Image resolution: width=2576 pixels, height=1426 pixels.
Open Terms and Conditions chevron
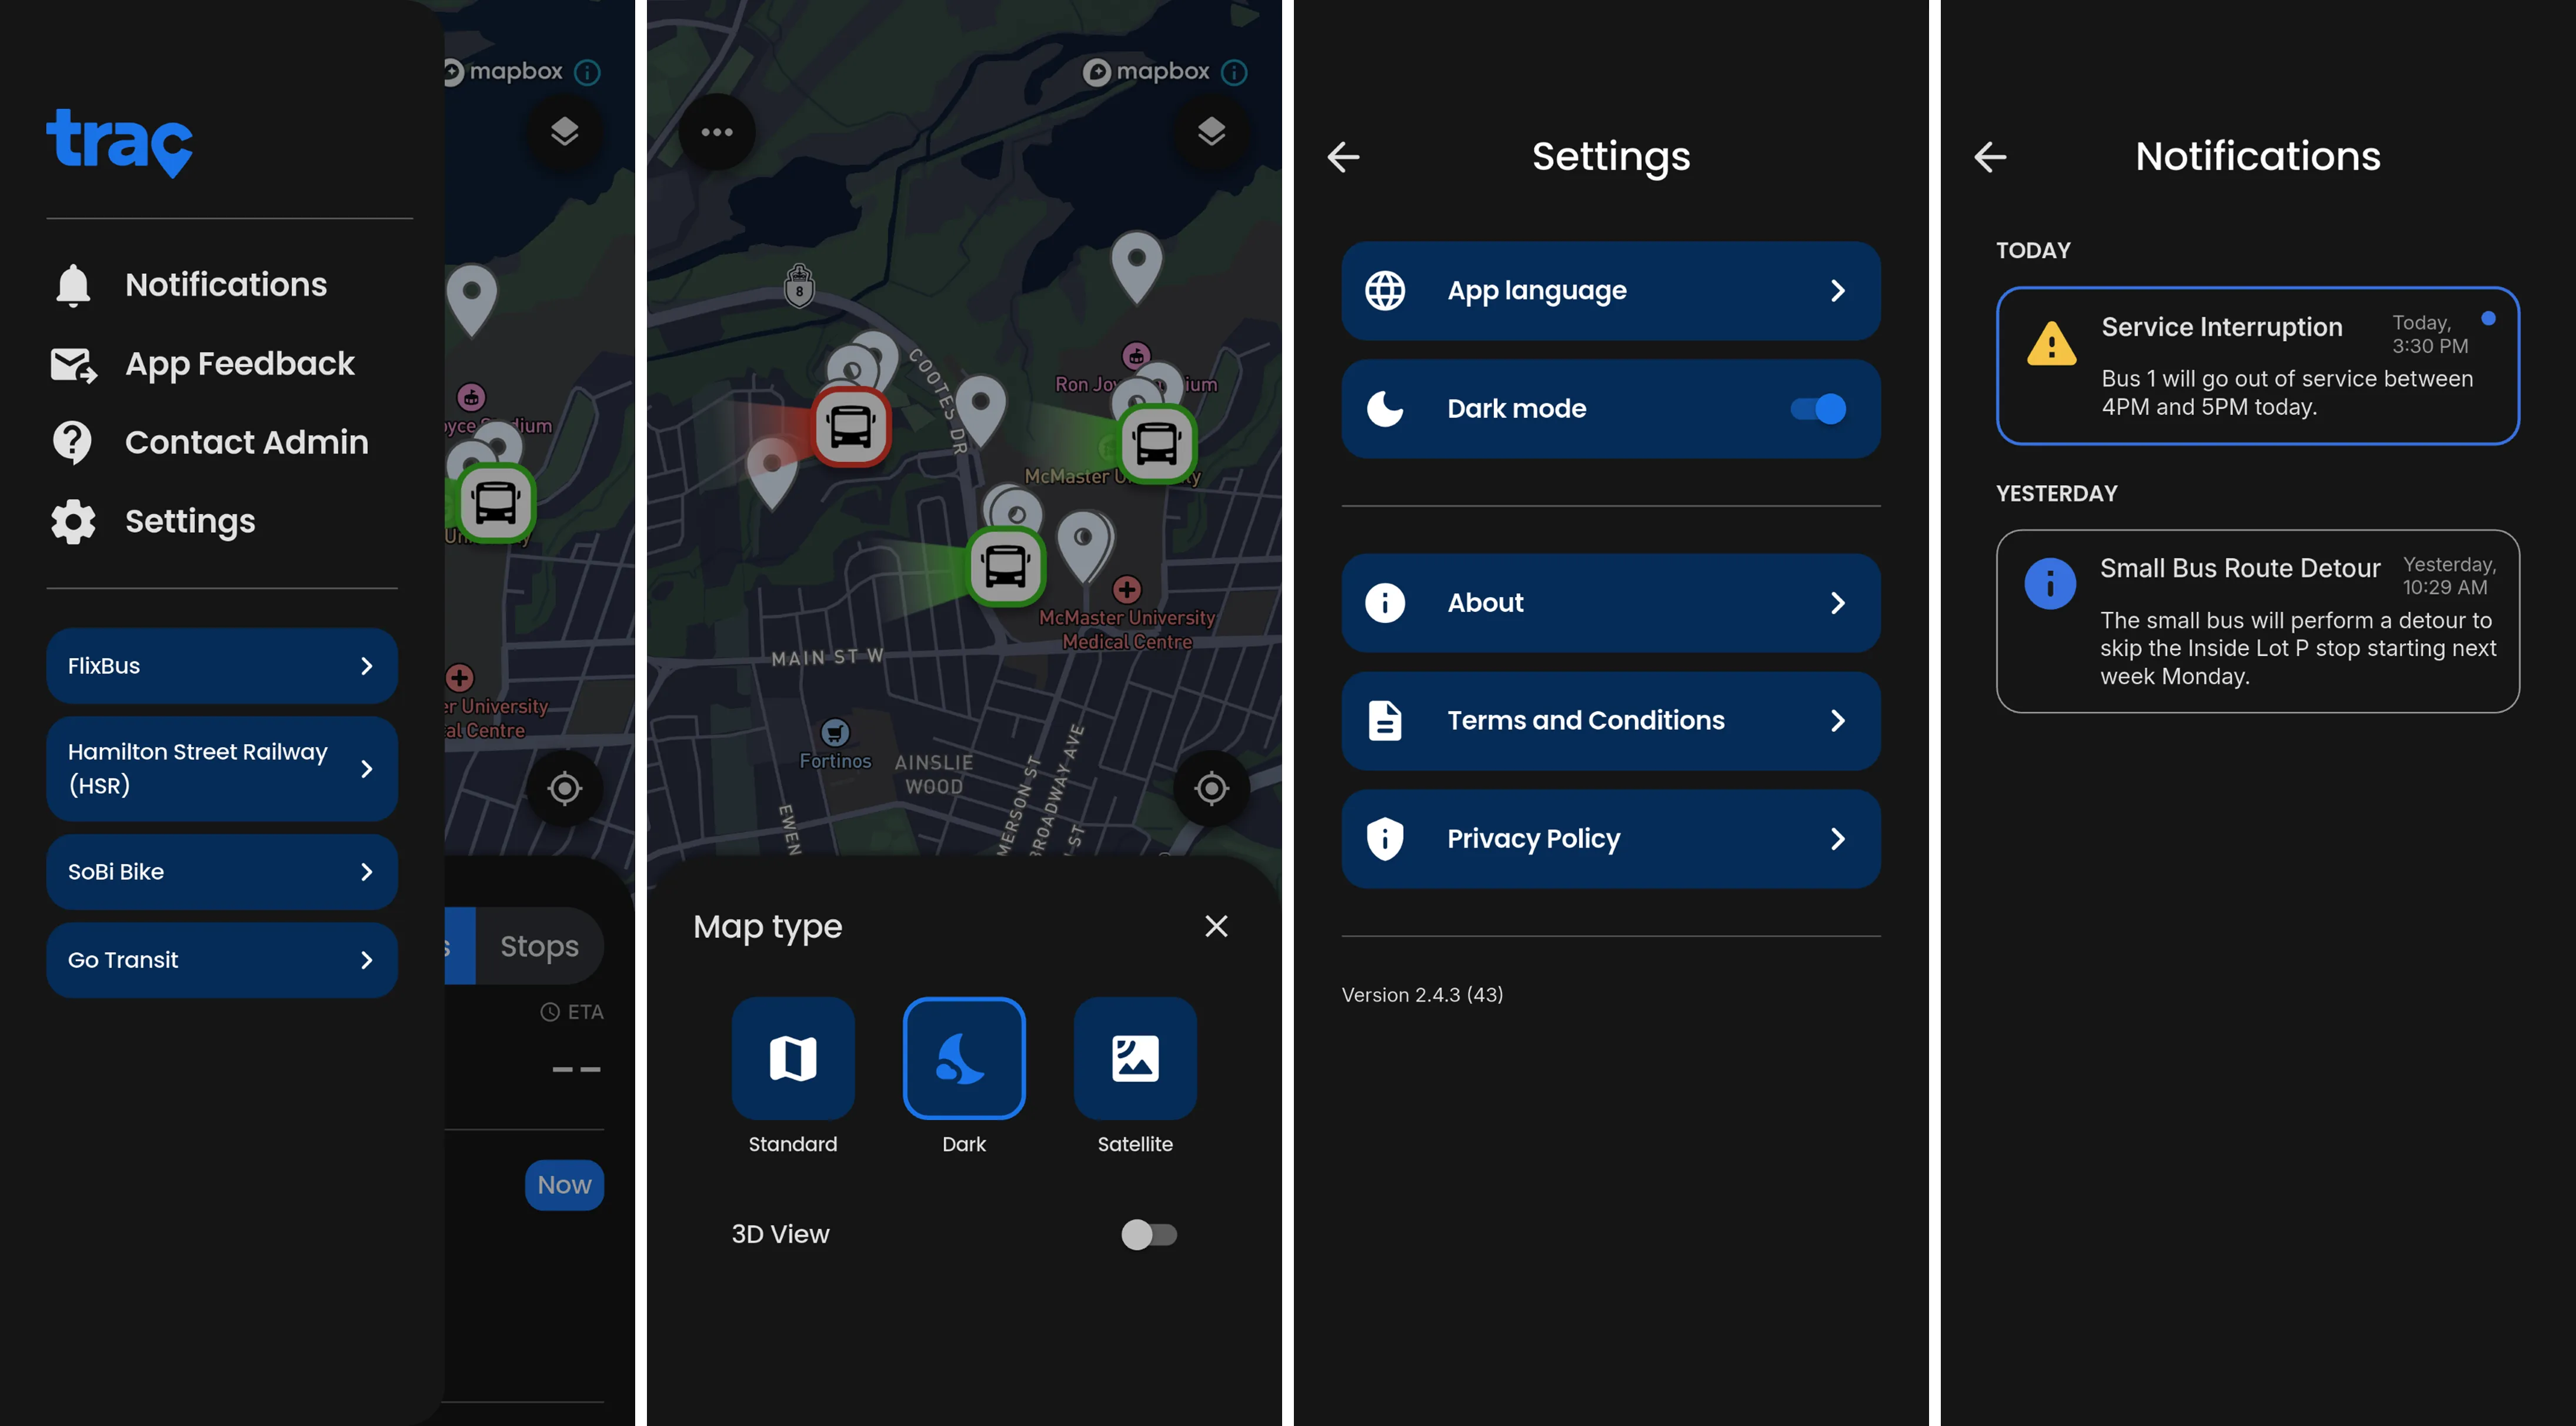pos(1838,721)
